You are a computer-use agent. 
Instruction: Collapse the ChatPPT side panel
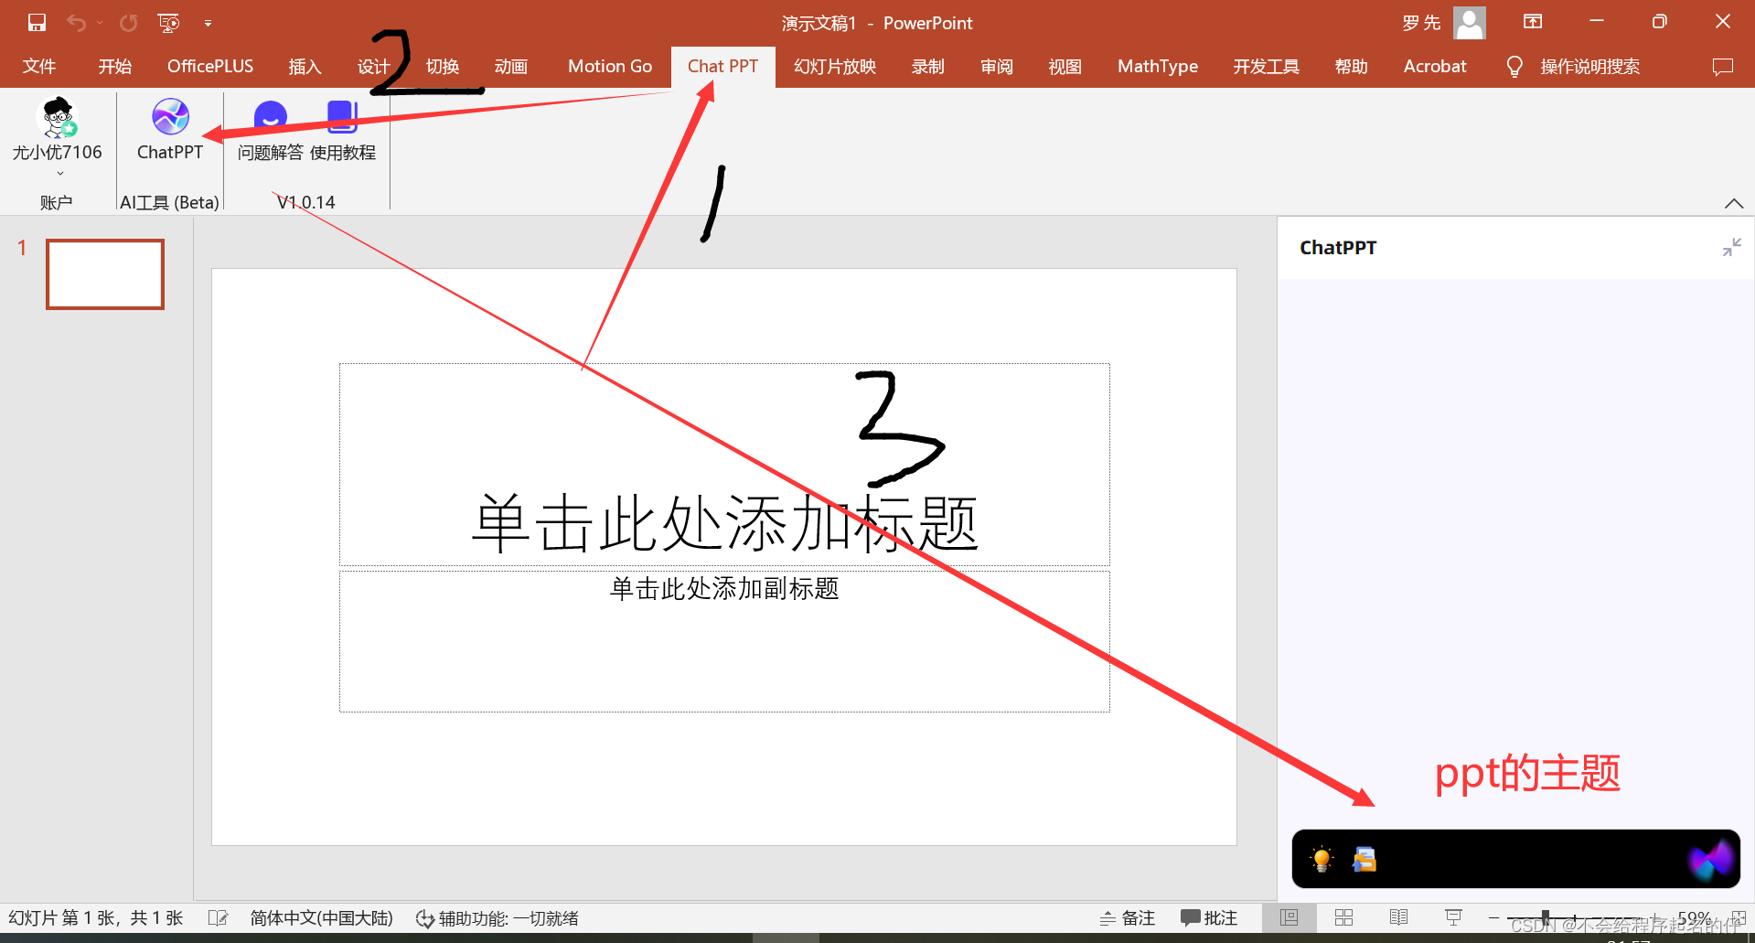1730,247
